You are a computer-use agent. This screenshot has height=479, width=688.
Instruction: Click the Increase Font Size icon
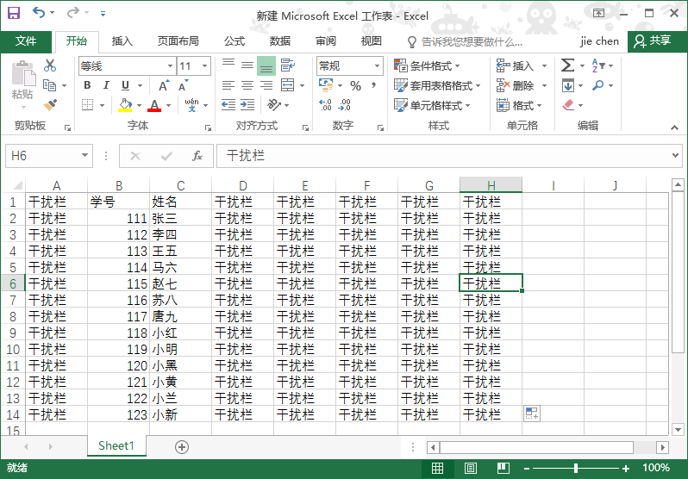point(163,85)
